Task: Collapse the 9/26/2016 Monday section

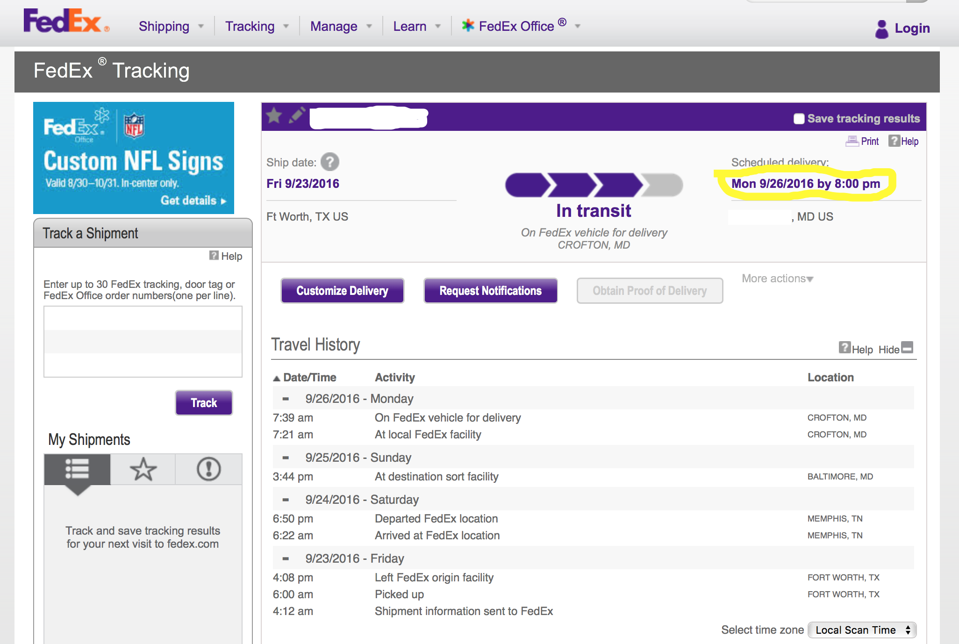Action: coord(286,399)
